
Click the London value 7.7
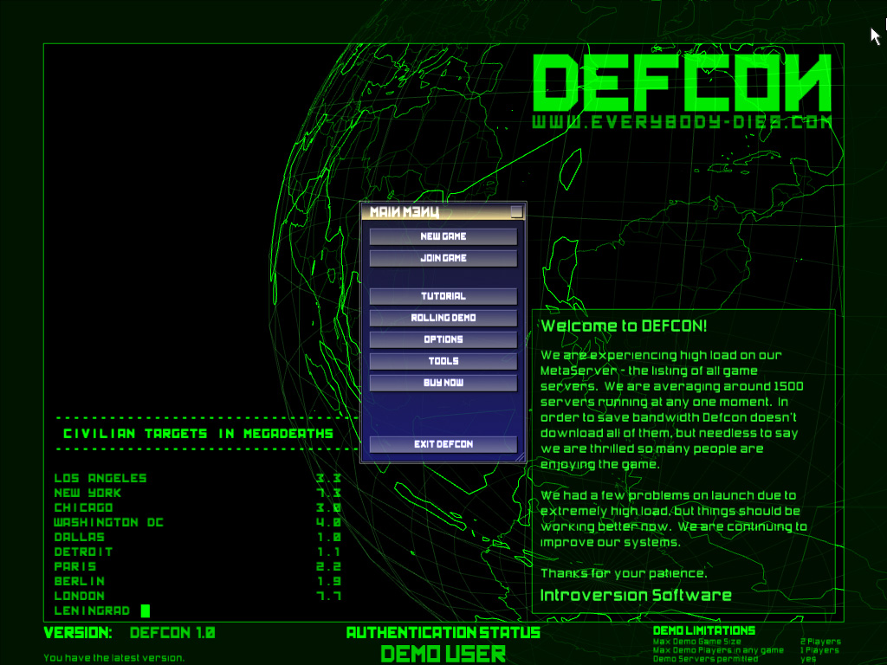(328, 596)
